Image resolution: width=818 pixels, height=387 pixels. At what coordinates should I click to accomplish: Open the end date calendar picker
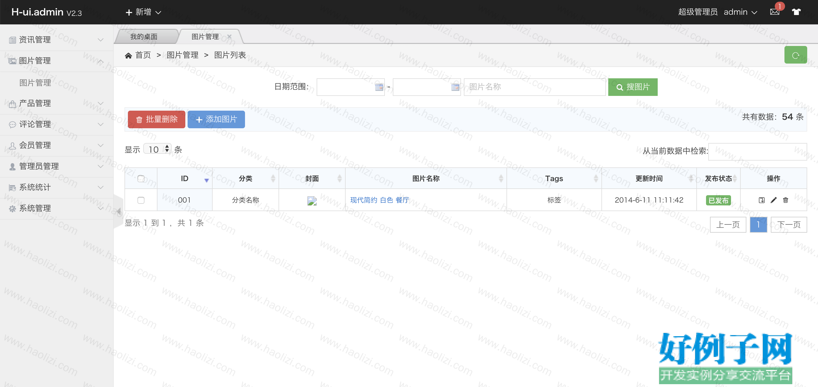pyautogui.click(x=455, y=87)
